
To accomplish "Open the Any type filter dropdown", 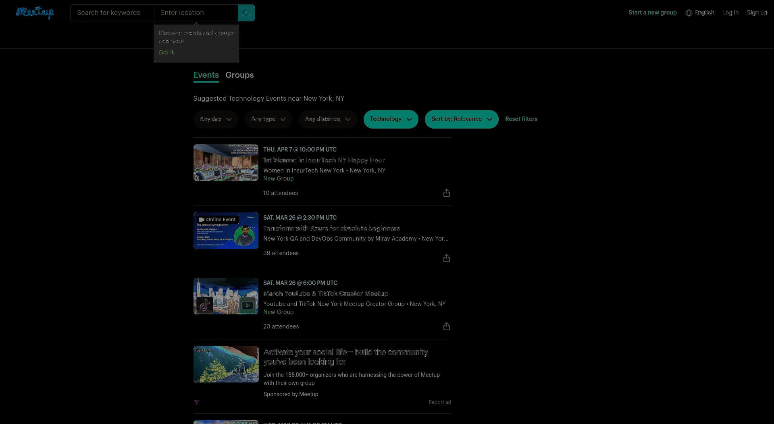I will [268, 119].
